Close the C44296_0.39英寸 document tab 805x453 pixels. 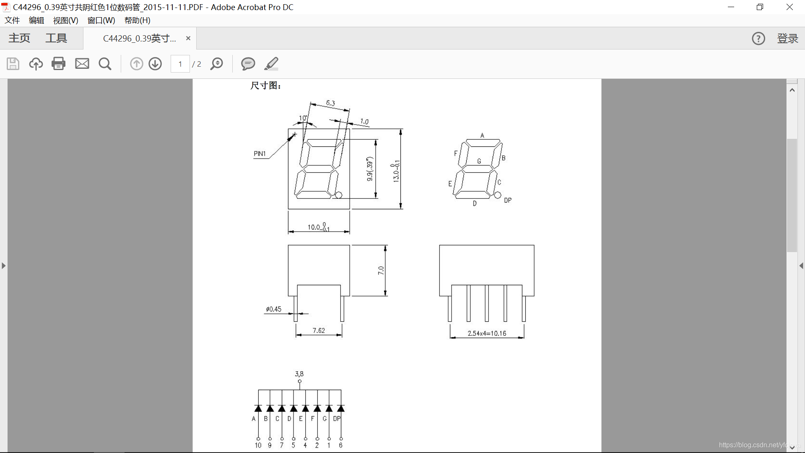188,39
